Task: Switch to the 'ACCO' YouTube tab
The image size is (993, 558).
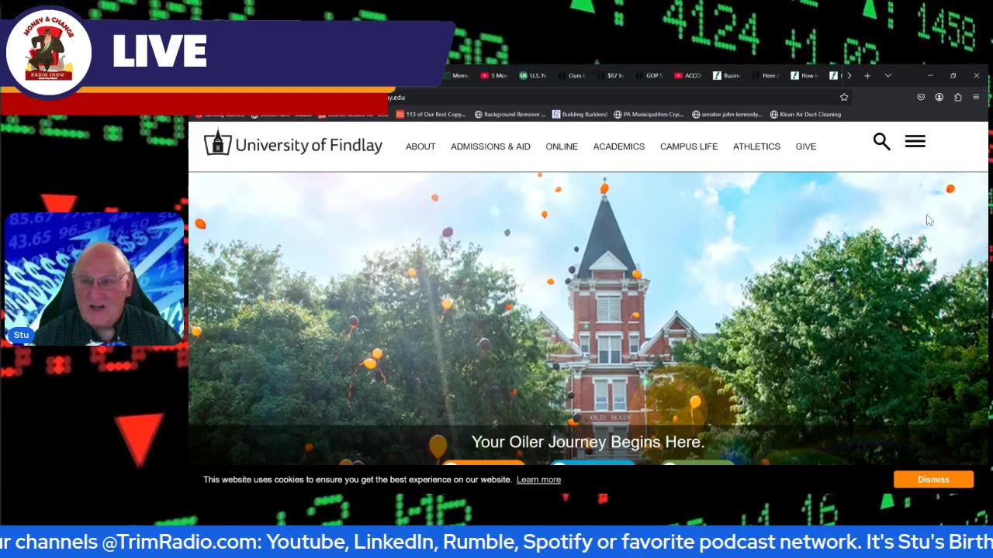Action: pyautogui.click(x=688, y=75)
